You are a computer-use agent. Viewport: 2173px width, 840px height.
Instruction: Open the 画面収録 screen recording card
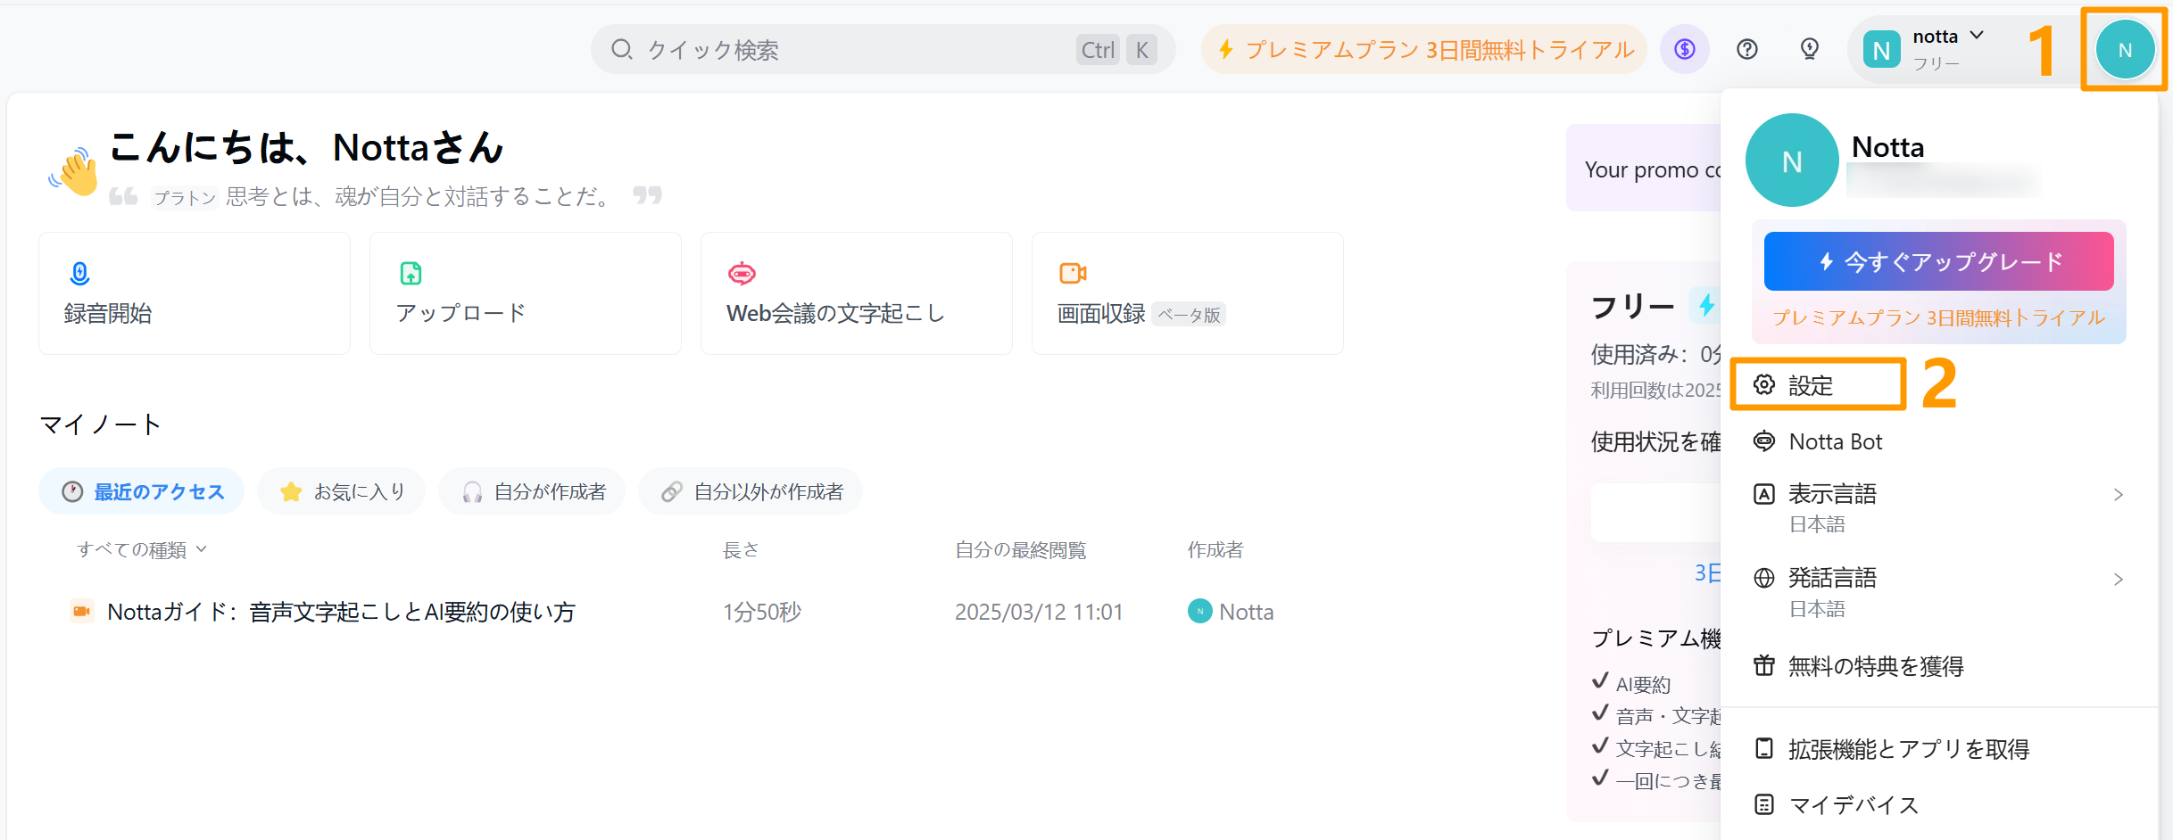[1188, 293]
